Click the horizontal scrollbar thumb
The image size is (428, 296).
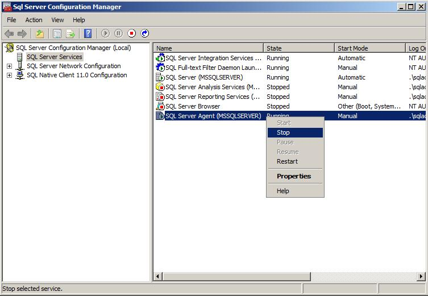click(236, 276)
